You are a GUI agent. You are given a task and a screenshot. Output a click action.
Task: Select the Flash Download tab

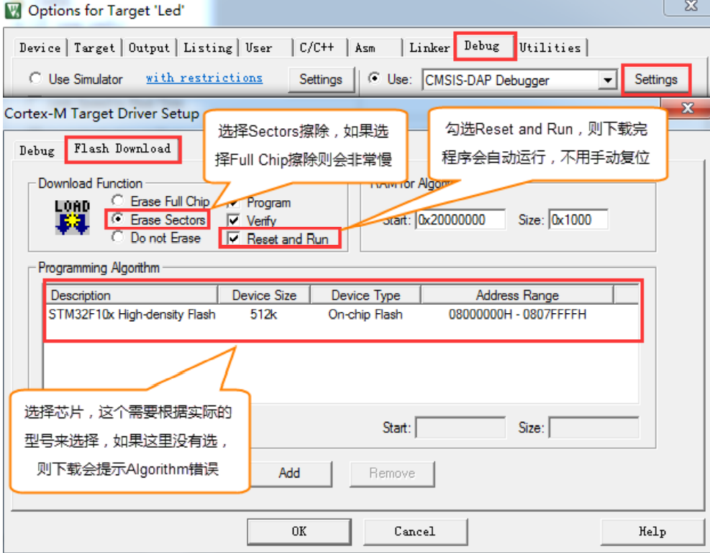pyautogui.click(x=122, y=148)
